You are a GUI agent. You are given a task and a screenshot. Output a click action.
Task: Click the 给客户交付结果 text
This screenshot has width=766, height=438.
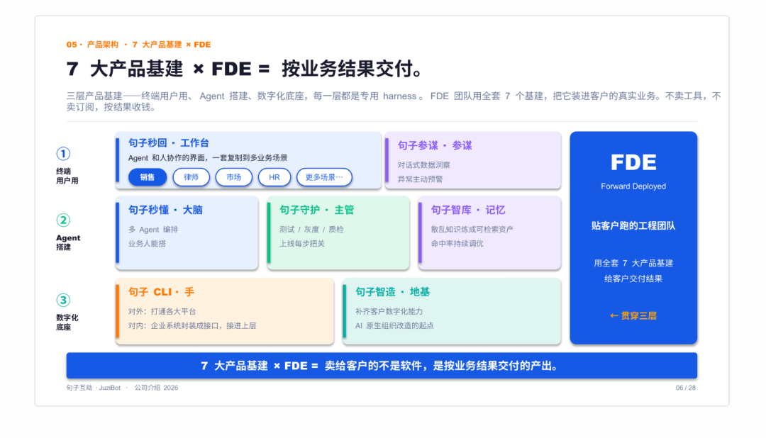tap(633, 279)
